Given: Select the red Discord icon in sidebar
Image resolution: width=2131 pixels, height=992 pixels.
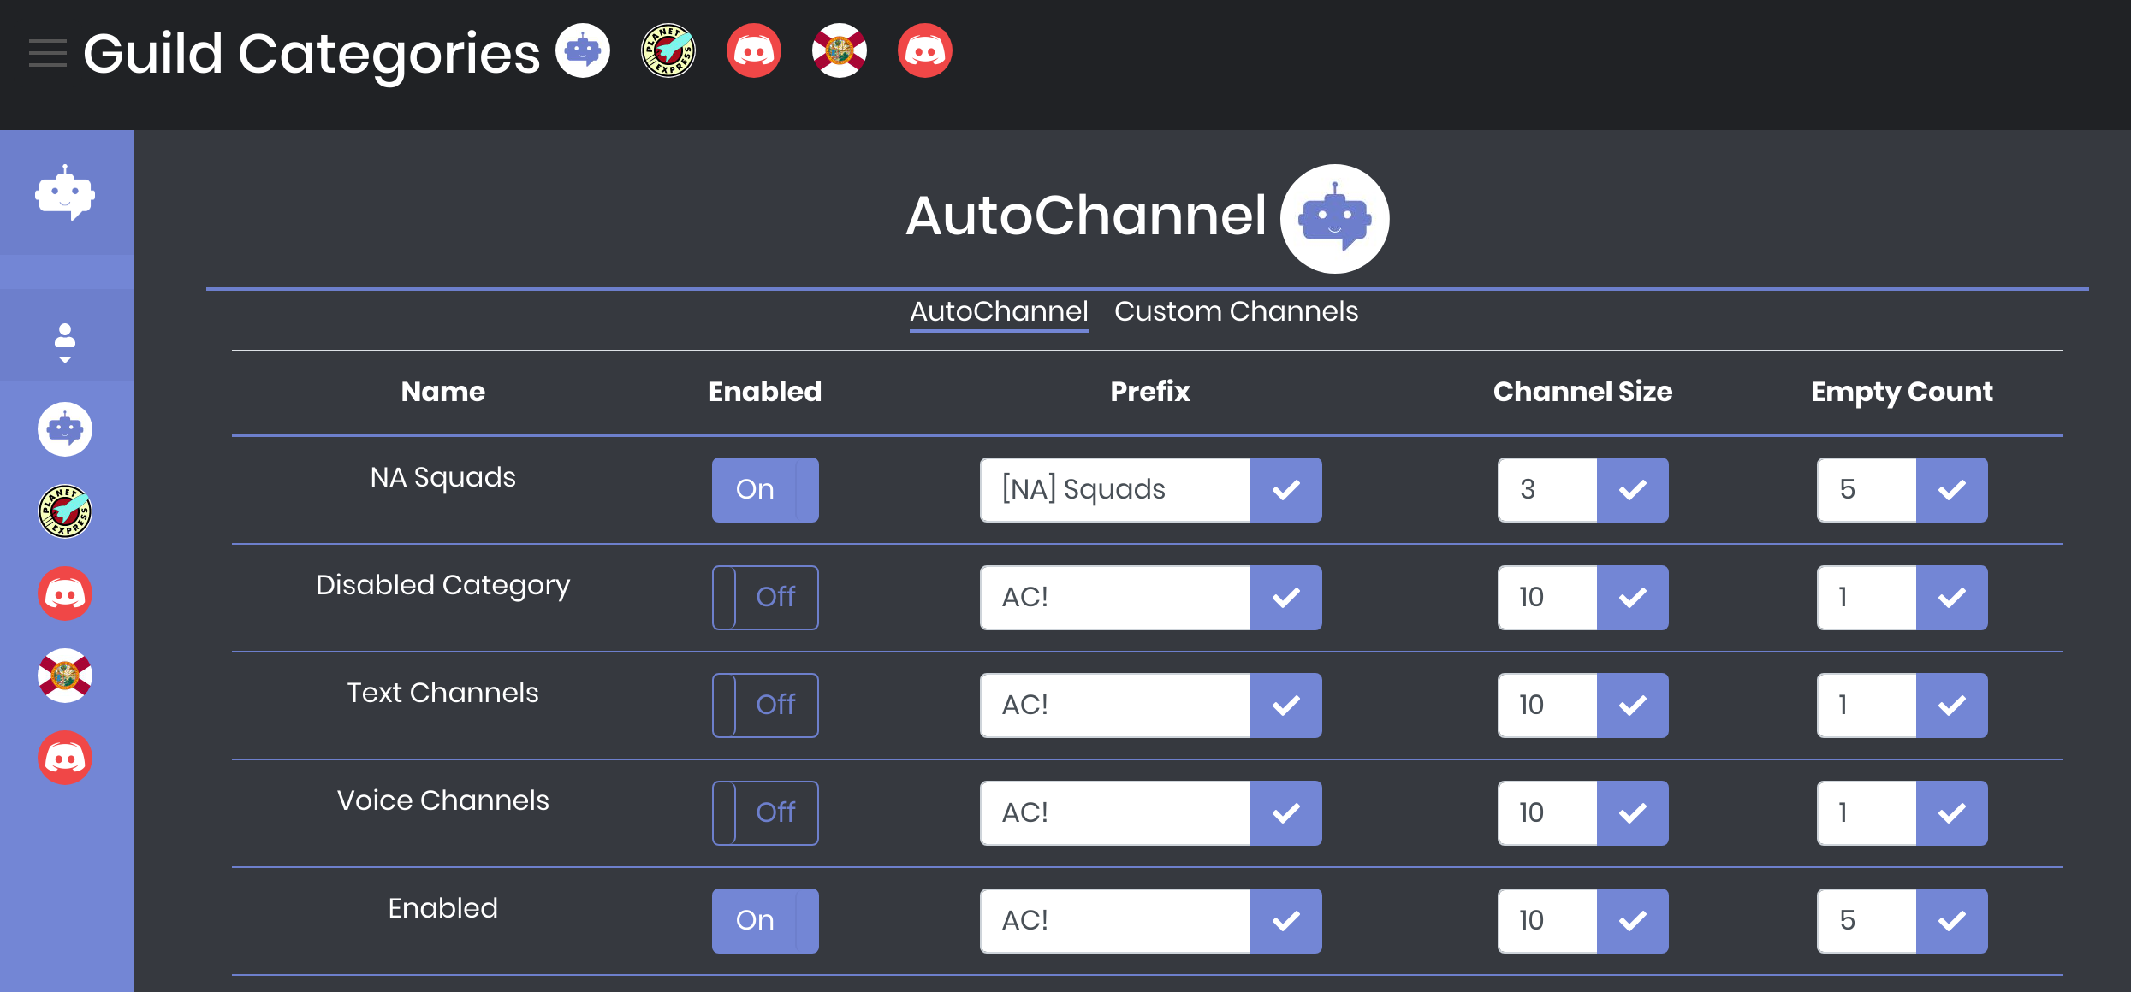Looking at the screenshot, I should pos(65,593).
